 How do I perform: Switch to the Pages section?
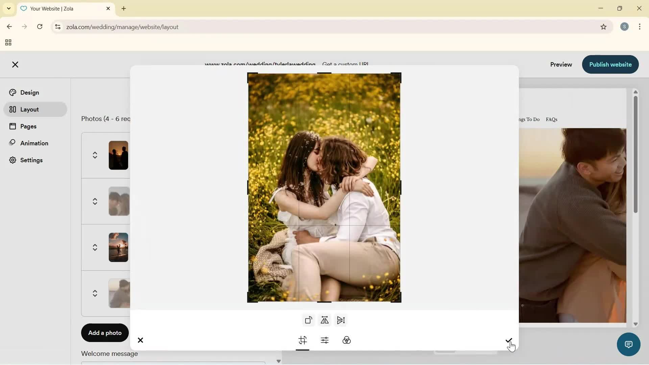click(x=28, y=126)
